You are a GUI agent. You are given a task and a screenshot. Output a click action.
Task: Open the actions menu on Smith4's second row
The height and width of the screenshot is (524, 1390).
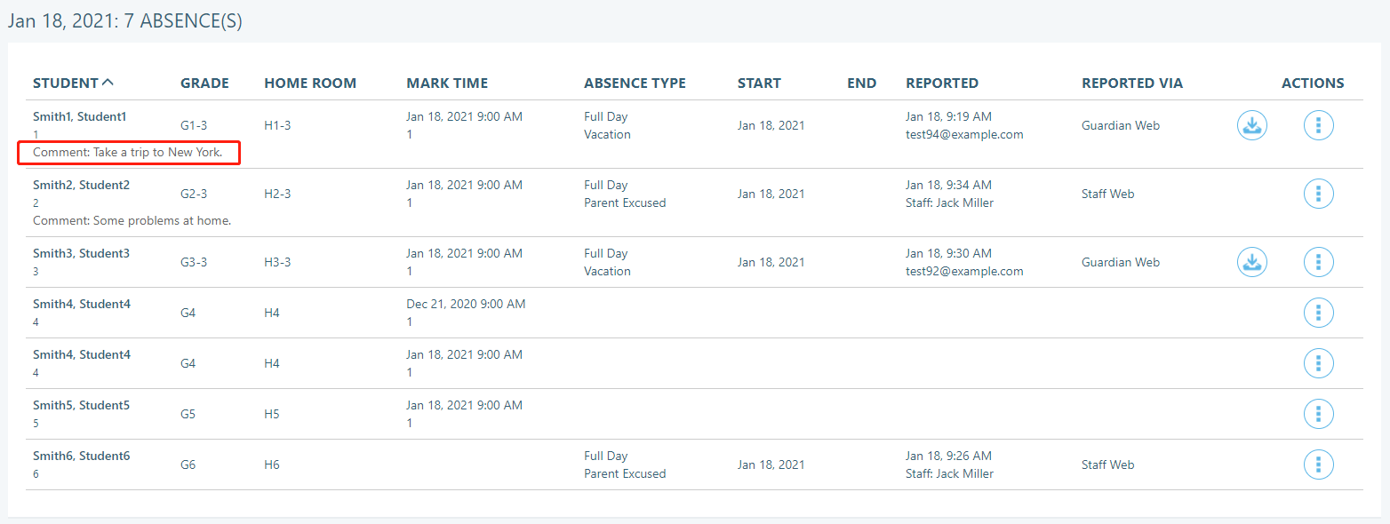click(x=1318, y=363)
